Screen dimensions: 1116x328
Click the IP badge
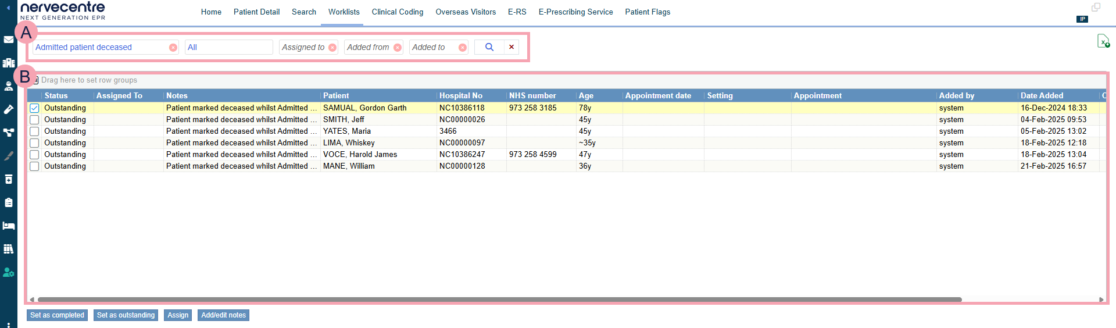coord(1082,19)
